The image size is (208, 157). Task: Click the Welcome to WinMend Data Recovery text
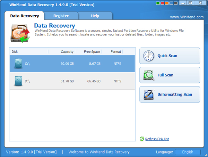(99, 152)
